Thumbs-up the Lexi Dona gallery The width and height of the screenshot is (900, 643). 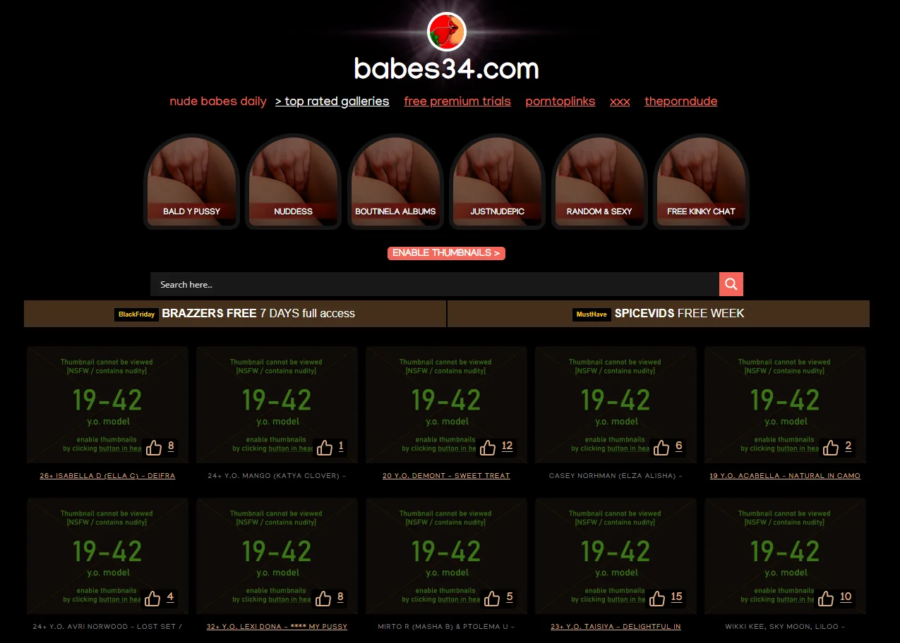pyautogui.click(x=323, y=598)
